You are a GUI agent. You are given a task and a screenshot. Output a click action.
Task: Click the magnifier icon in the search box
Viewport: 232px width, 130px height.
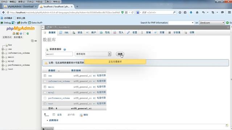[174, 12]
